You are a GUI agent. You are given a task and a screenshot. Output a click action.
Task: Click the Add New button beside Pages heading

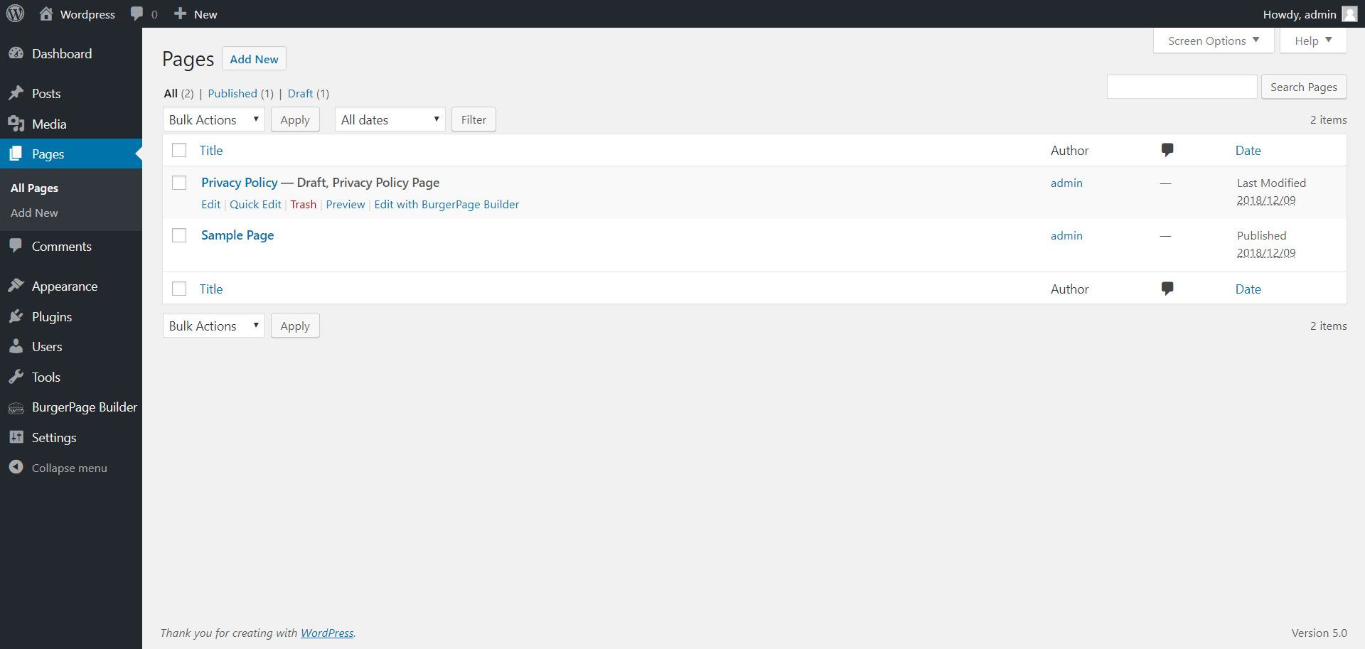click(254, 59)
